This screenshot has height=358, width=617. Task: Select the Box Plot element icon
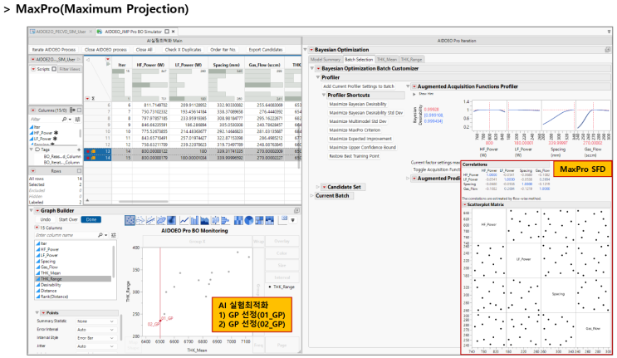[215, 220]
